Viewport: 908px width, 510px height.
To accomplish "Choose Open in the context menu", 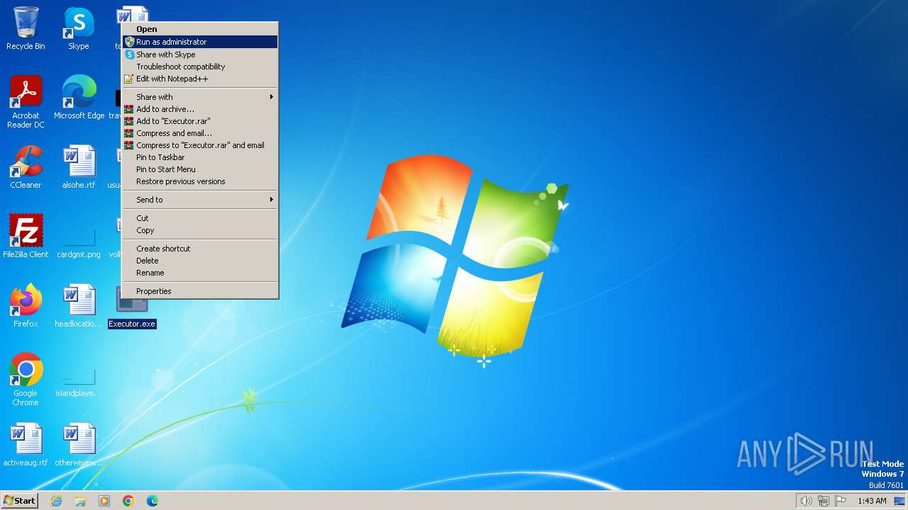I will tap(200, 29).
